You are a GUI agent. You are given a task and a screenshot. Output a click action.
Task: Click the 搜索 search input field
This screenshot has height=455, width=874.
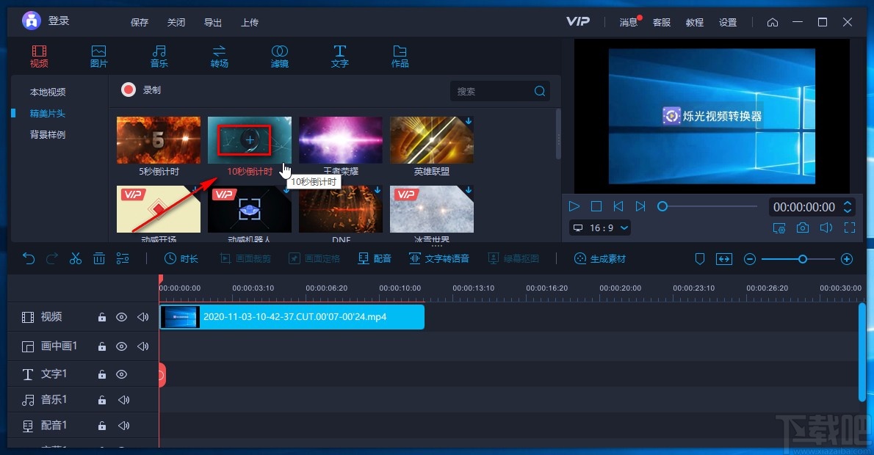tap(491, 92)
